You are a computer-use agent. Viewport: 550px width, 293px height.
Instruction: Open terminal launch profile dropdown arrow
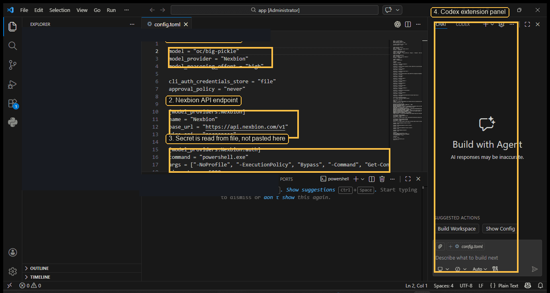[363, 179]
